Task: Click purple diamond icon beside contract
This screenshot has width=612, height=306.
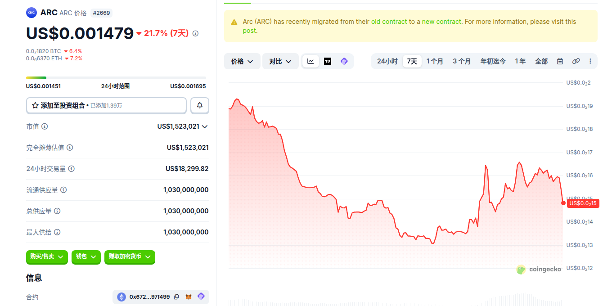Action: pyautogui.click(x=201, y=297)
